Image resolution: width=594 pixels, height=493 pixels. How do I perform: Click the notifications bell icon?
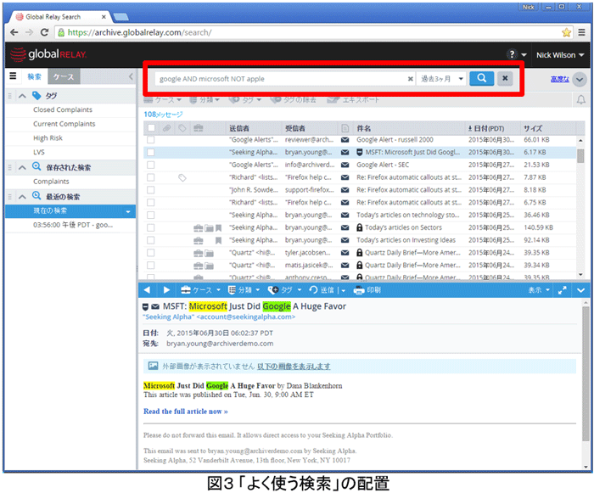580,100
